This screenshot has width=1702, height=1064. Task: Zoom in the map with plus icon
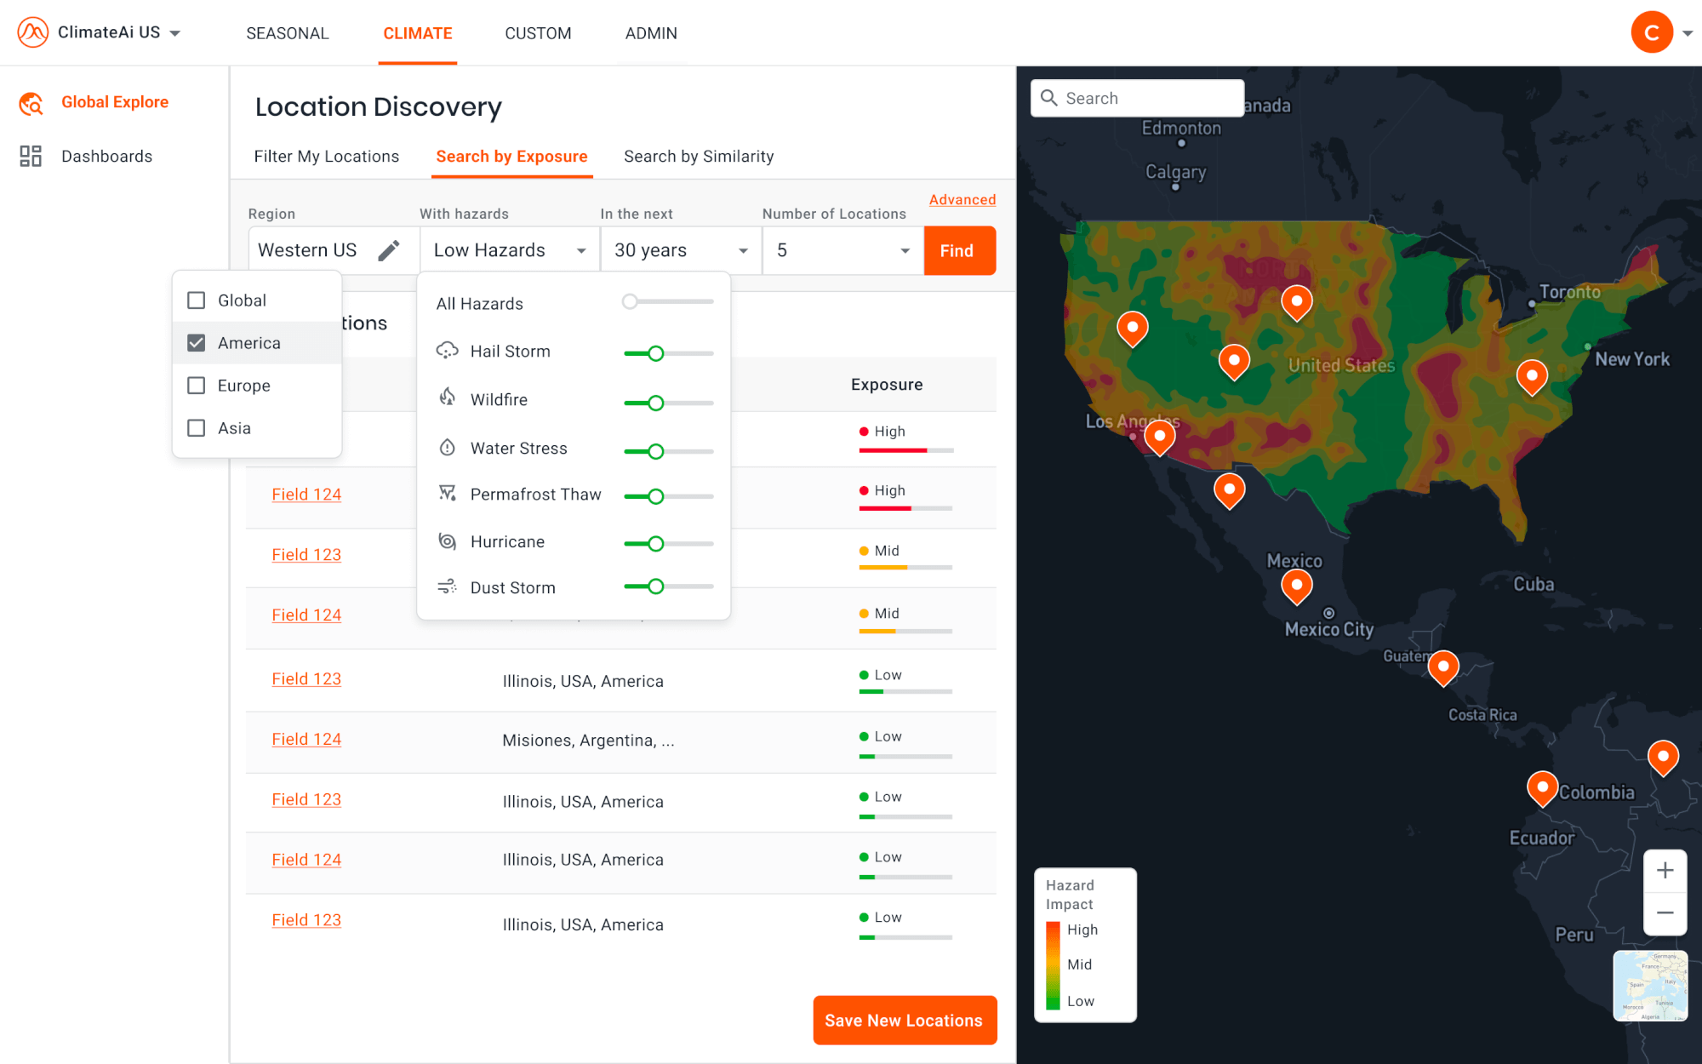point(1665,870)
